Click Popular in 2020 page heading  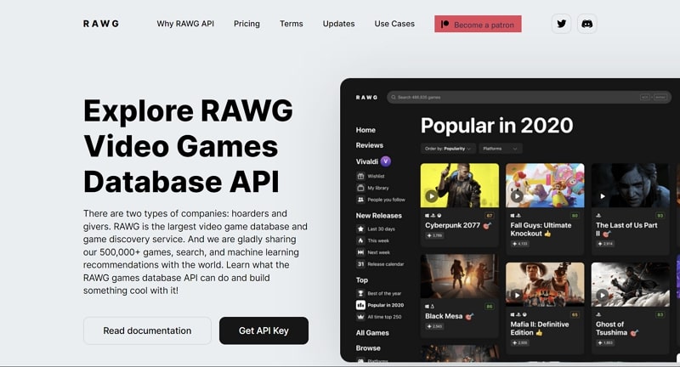click(496, 126)
